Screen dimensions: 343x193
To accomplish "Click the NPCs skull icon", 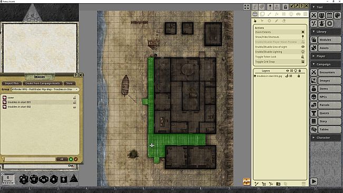I will (314, 97).
